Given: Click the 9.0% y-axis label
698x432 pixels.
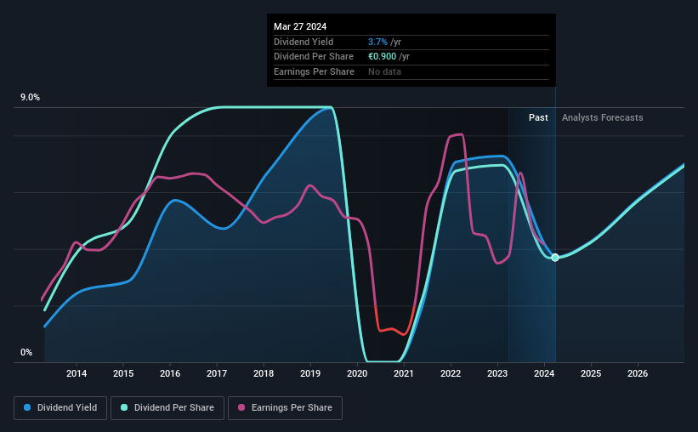Looking at the screenshot, I should click(30, 98).
